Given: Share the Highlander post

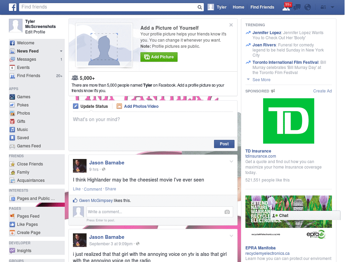Looking at the screenshot, I should coord(110,189).
